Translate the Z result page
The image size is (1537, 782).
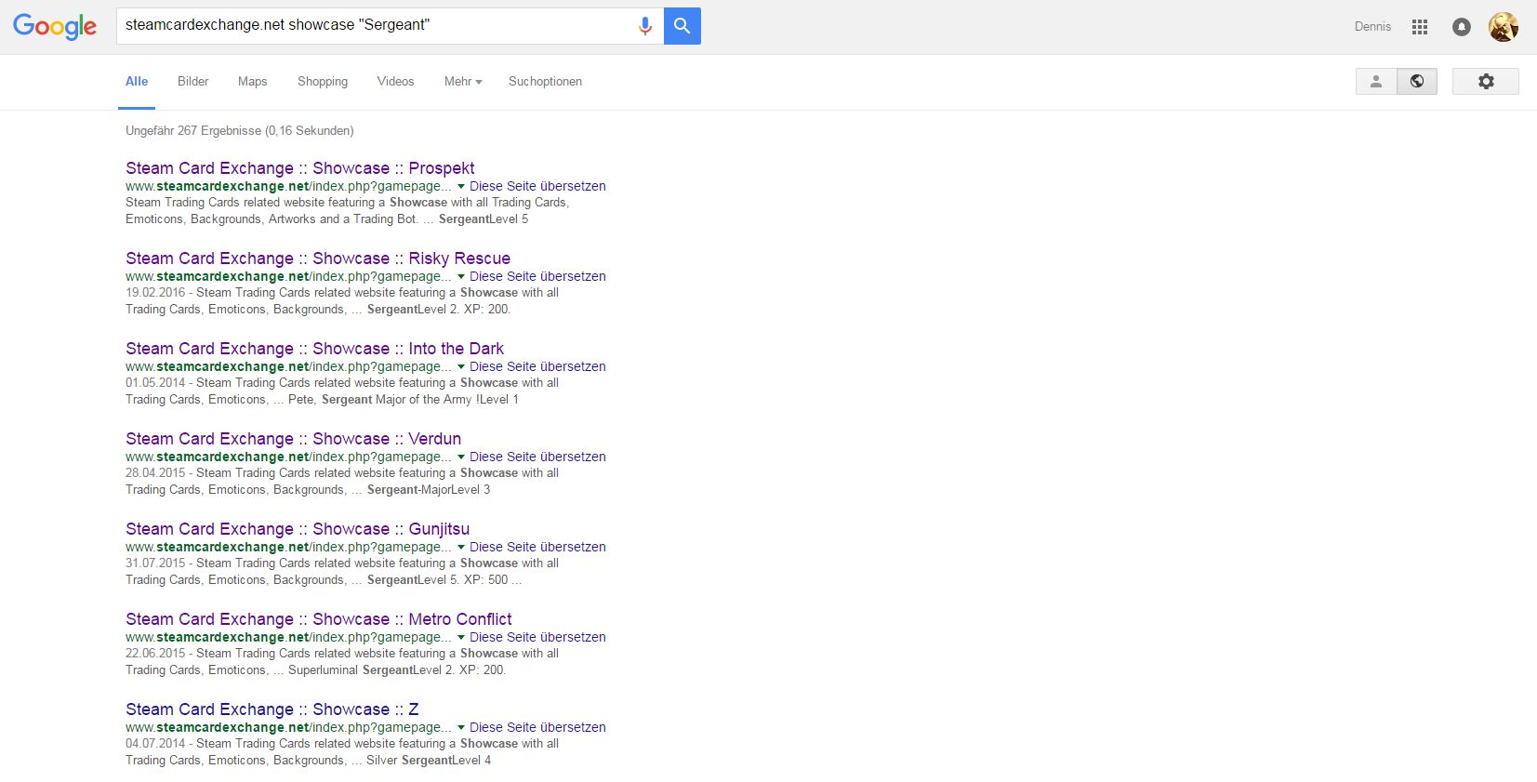pyautogui.click(x=537, y=727)
